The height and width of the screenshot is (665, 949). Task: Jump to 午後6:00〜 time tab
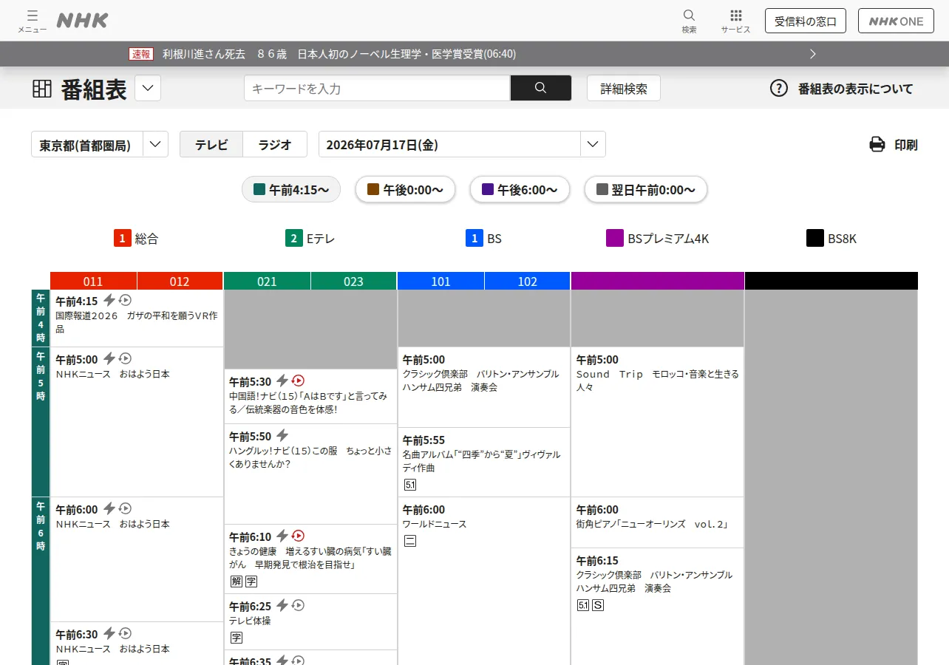point(520,189)
